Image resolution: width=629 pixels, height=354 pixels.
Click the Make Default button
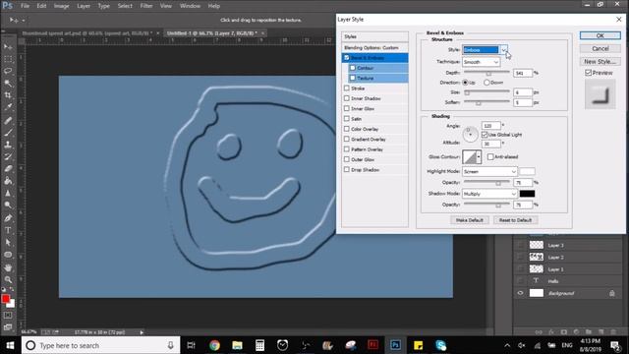pos(470,220)
